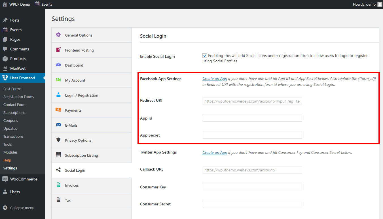Select the General Options gear icon

tap(58, 35)
